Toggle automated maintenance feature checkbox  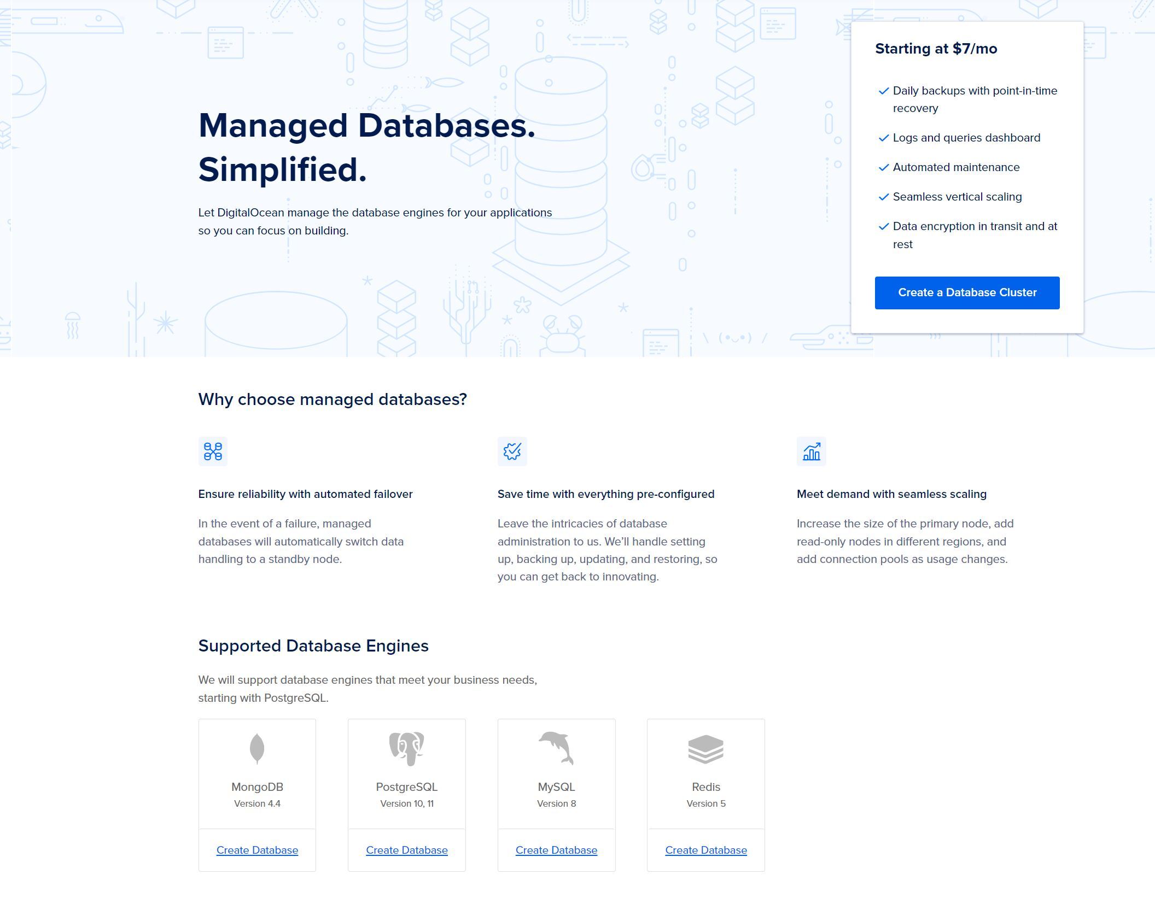pyautogui.click(x=881, y=167)
